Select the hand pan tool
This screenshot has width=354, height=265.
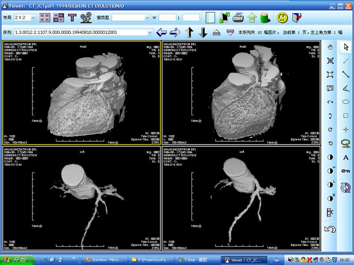point(330,47)
